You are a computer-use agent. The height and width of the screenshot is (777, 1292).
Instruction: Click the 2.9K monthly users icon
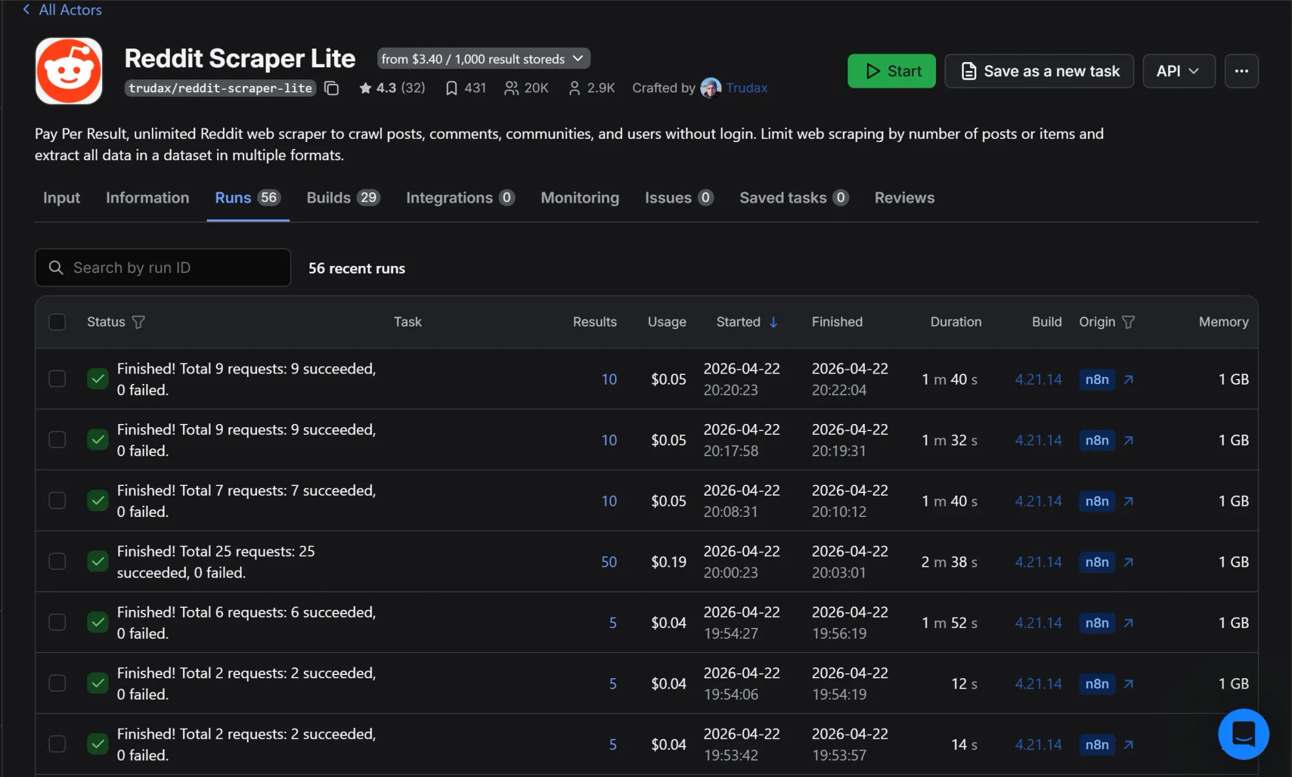click(574, 88)
